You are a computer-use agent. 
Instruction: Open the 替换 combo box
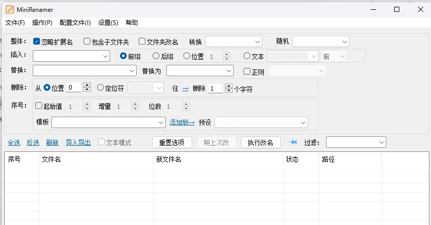pos(85,71)
